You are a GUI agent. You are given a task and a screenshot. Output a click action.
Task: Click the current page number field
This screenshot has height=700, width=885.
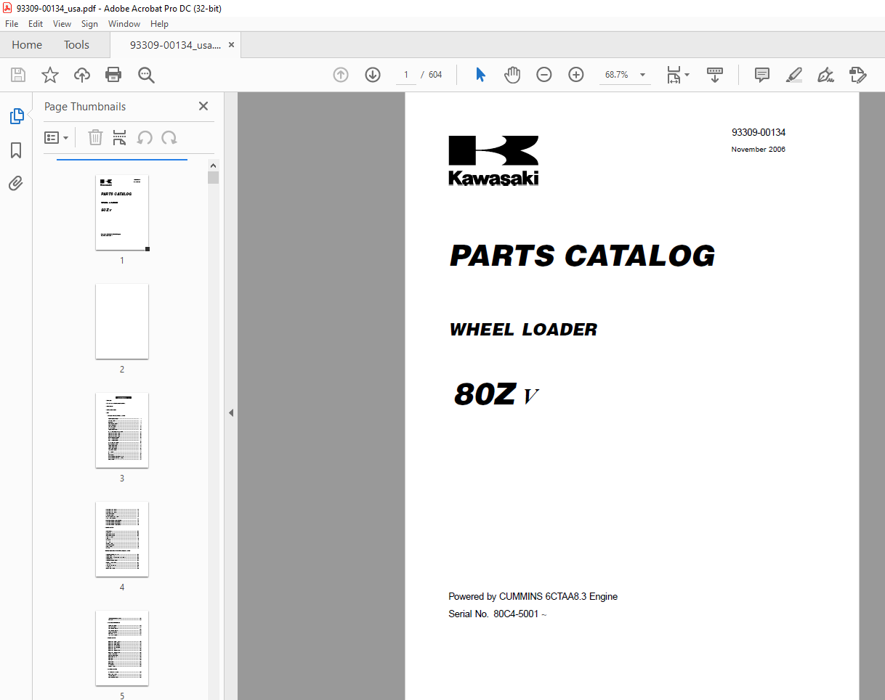[x=405, y=75]
